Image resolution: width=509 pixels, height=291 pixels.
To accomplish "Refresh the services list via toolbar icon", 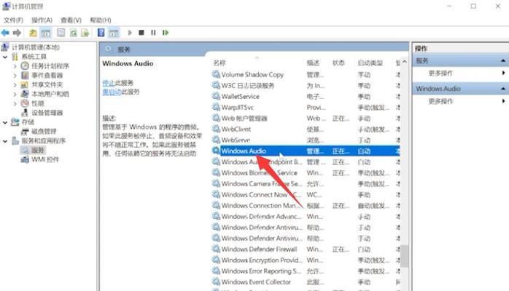I will 74,33.
